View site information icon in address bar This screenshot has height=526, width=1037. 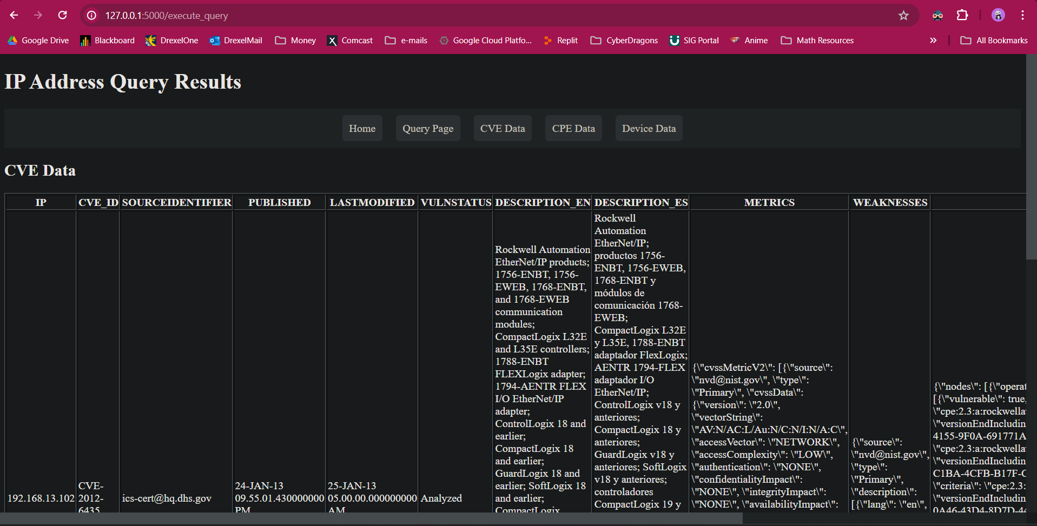pos(92,16)
